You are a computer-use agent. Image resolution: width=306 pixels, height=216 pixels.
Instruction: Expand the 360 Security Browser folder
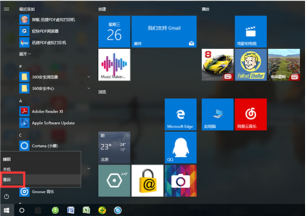tap(55, 77)
